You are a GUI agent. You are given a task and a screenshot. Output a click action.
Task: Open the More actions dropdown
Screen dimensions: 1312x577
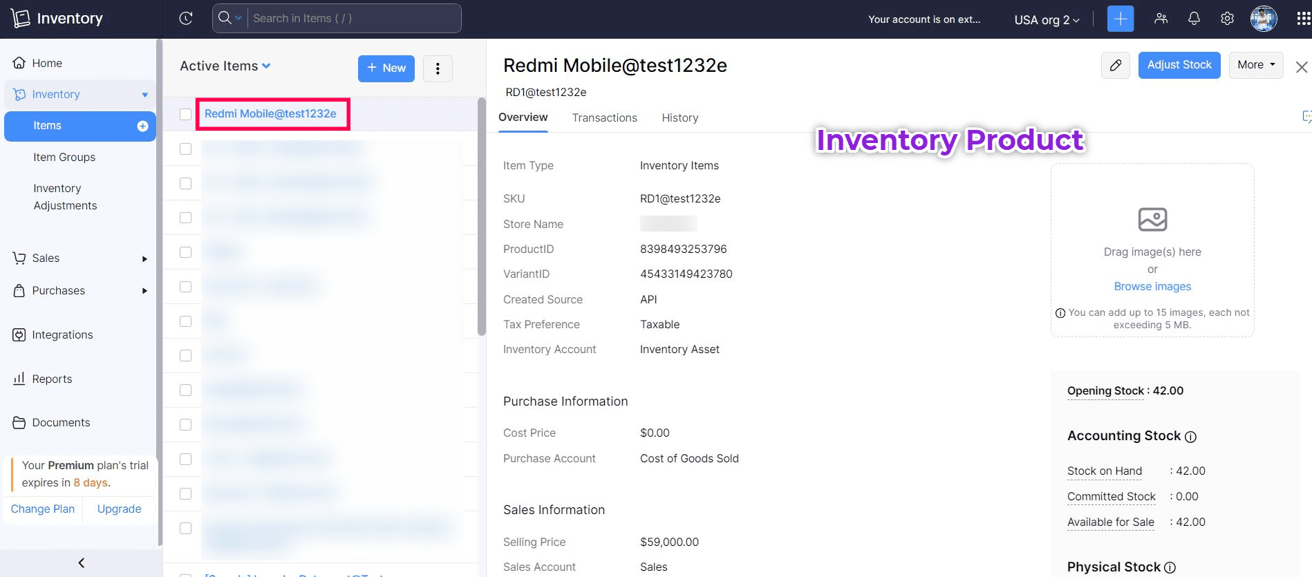pyautogui.click(x=1255, y=65)
